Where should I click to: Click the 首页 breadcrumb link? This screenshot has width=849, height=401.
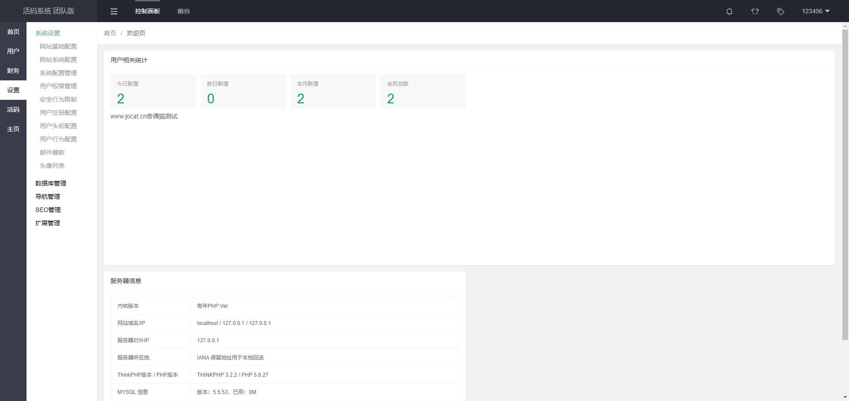coord(110,33)
